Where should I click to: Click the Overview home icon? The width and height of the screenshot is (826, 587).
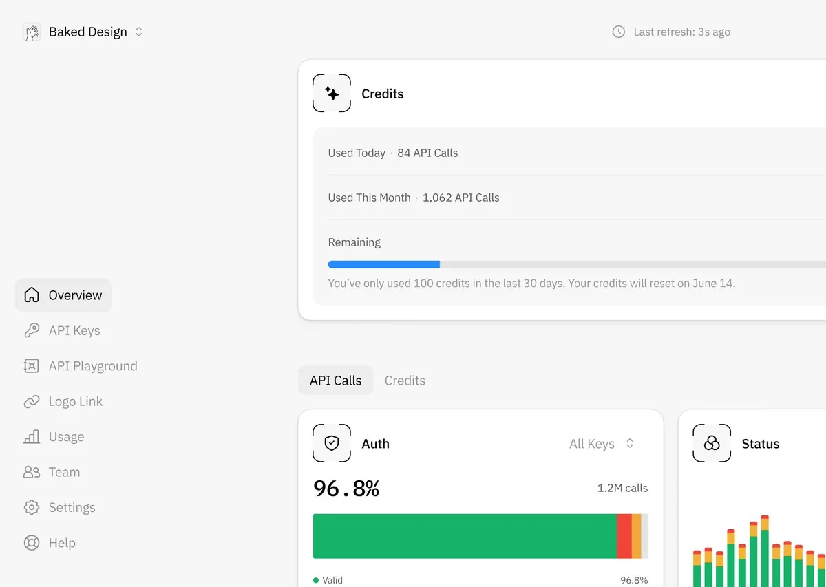(x=32, y=295)
